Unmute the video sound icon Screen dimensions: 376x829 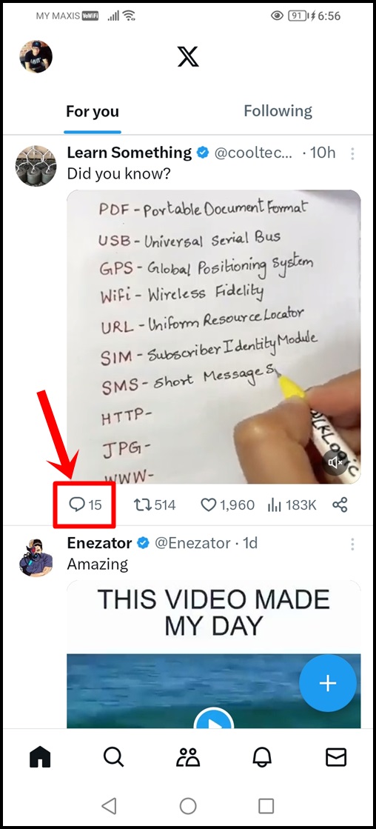336,462
